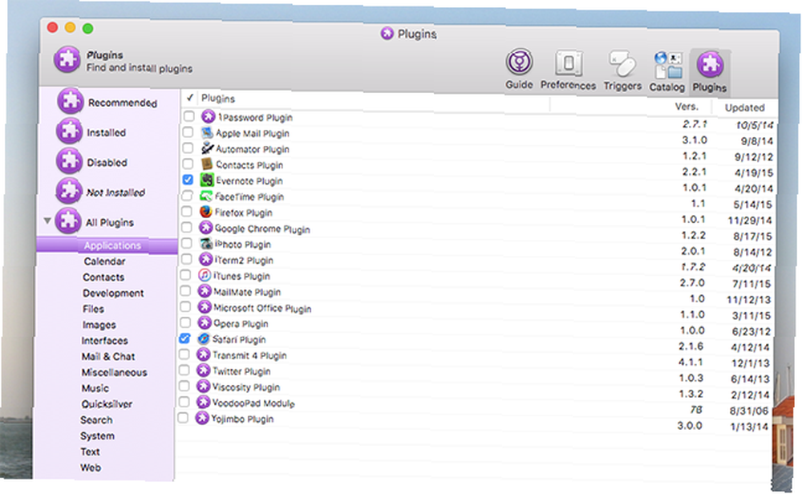
Task: Select the Miscellaneous category
Action: [x=114, y=372]
